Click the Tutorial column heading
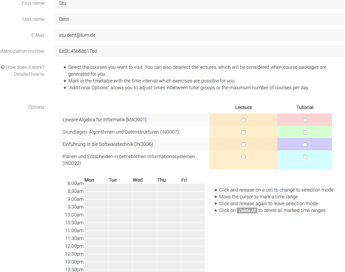Screen dimensions: 345x272 pos(305,107)
